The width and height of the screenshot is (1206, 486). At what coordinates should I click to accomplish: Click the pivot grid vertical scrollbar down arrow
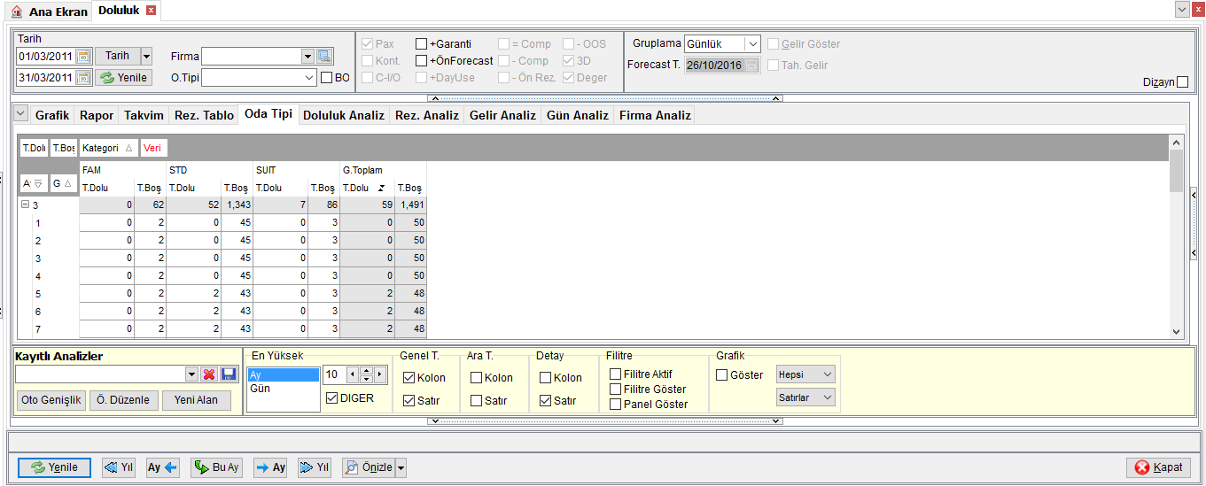click(1176, 331)
